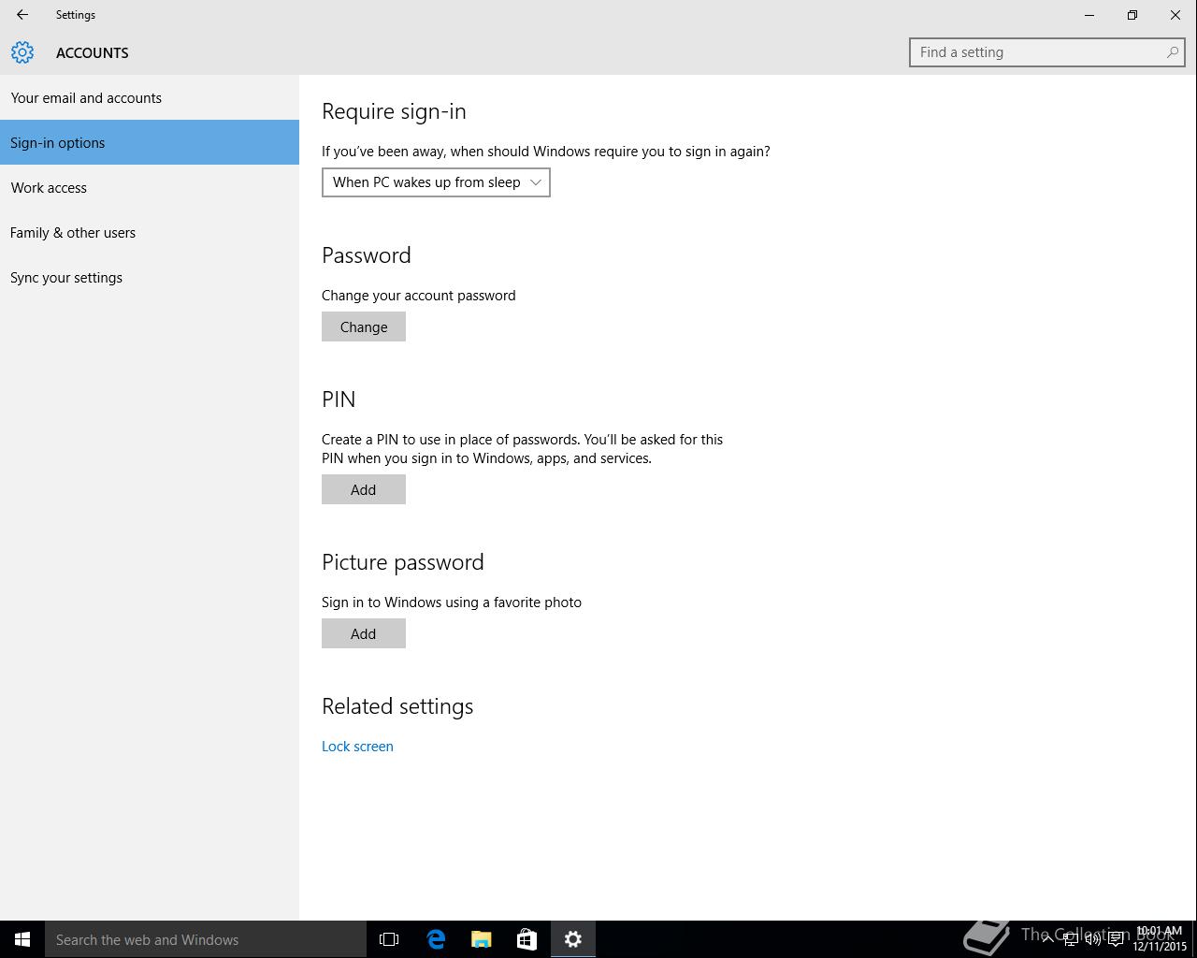Viewport: 1197px width, 958px height.
Task: Click Search the web and Windows box
Action: coord(206,939)
